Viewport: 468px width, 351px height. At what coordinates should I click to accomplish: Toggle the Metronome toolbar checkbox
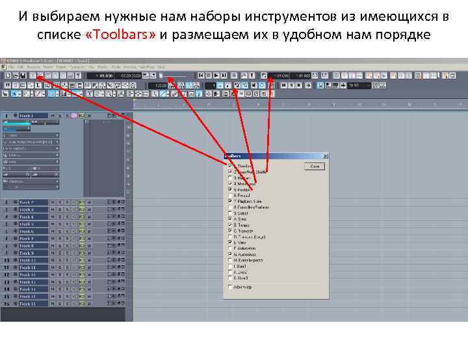[230, 183]
